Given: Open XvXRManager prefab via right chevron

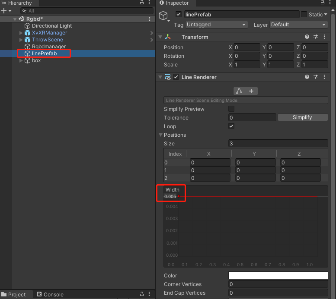Looking at the screenshot, I should [151, 33].
